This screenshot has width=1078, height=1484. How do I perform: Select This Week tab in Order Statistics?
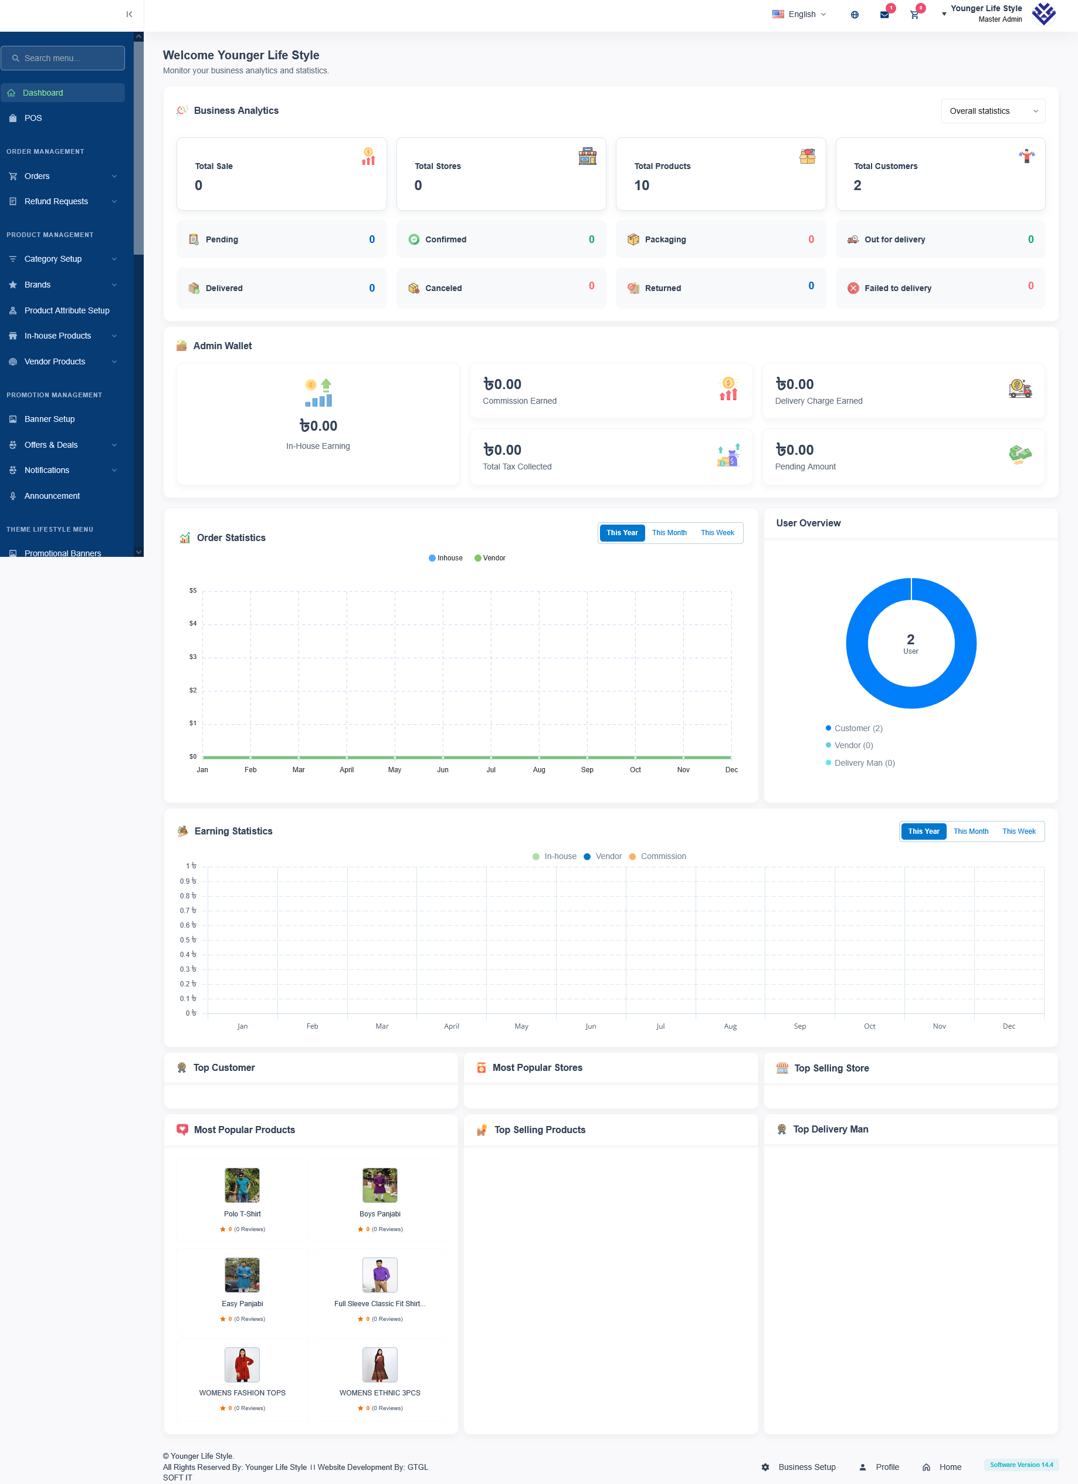click(717, 533)
